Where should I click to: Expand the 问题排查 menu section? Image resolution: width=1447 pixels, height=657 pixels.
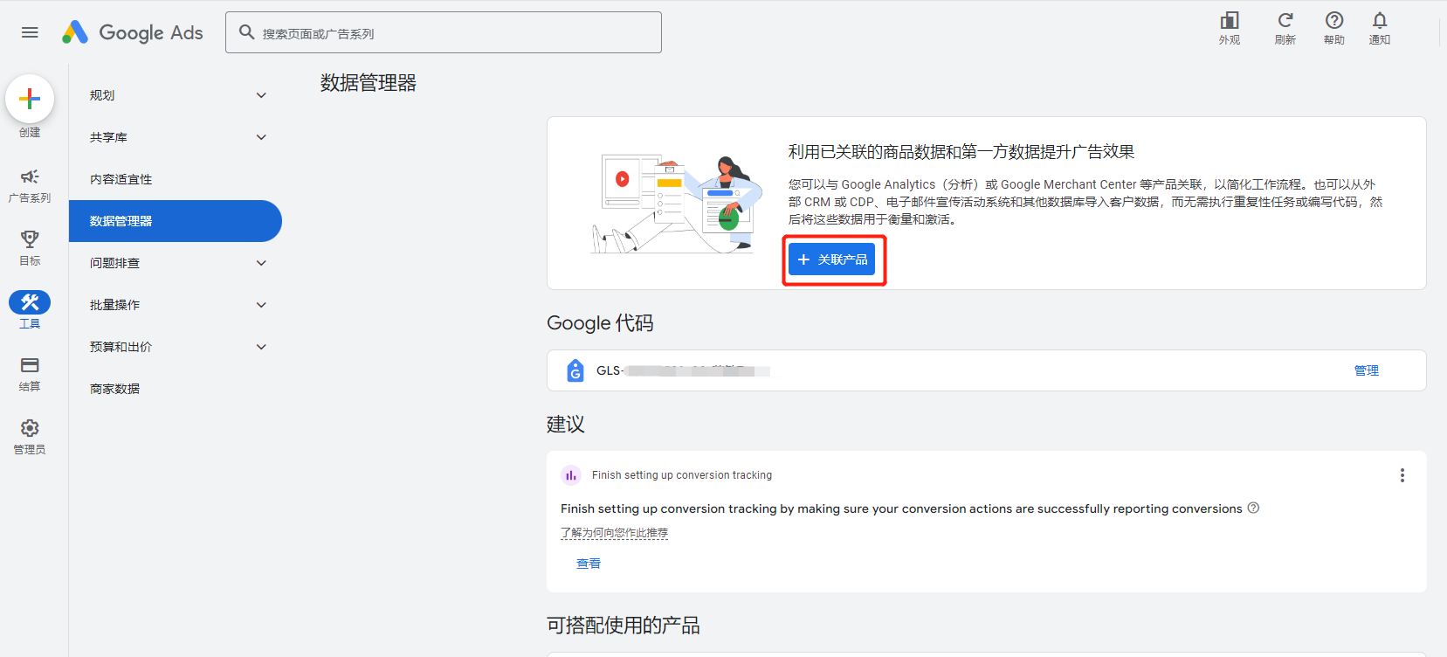[x=176, y=263]
